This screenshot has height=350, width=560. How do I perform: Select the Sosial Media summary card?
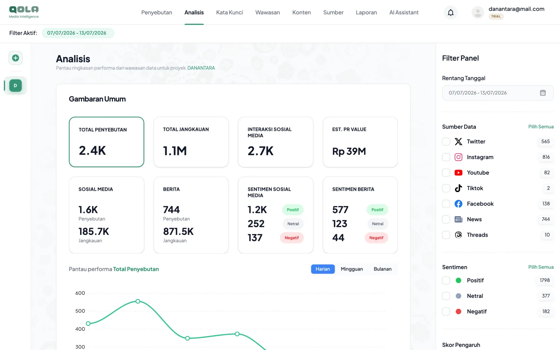(x=107, y=215)
